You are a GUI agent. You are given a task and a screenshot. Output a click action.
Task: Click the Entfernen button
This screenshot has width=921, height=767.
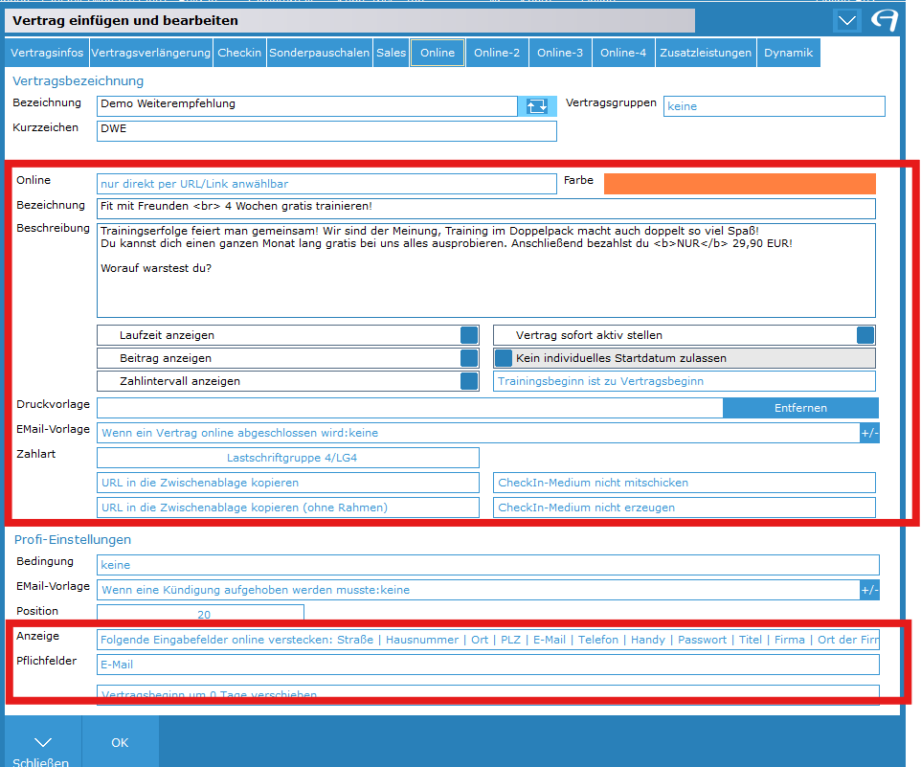coord(799,408)
